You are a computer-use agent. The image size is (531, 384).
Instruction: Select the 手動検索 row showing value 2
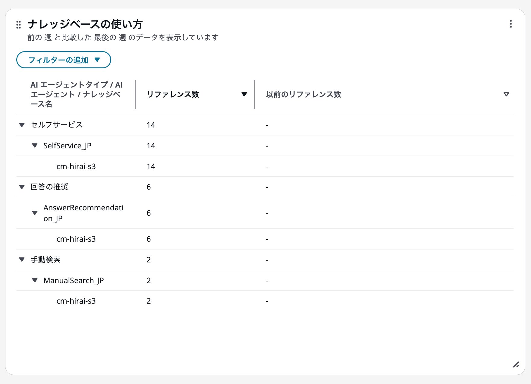click(x=46, y=259)
